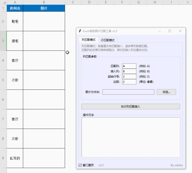Run the 执行列匹配插入 button
This screenshot has width=192, height=173.
tap(130, 107)
